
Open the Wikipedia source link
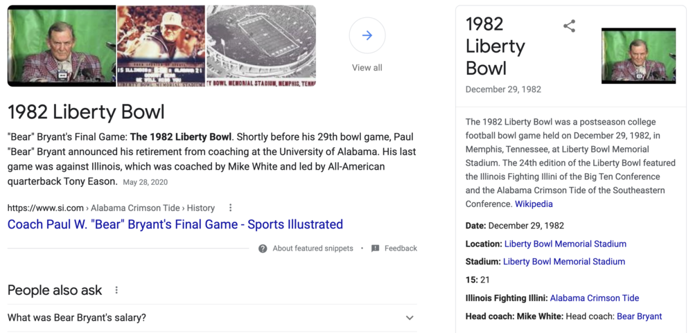click(534, 204)
